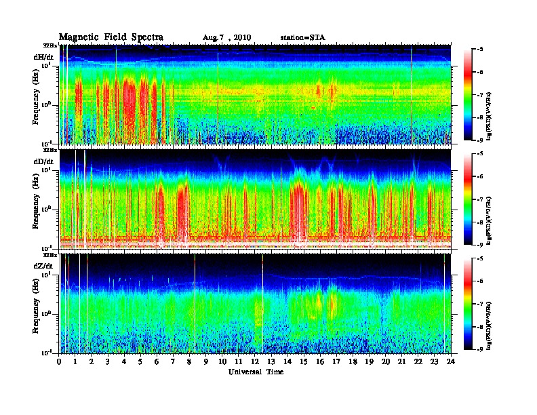Click the "10" tick on the Universal Time axis
This screenshot has height=415, width=537.
coord(222,362)
